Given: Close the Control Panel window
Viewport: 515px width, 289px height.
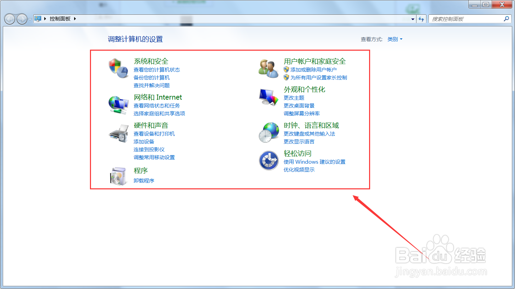Looking at the screenshot, I should pos(502,4).
